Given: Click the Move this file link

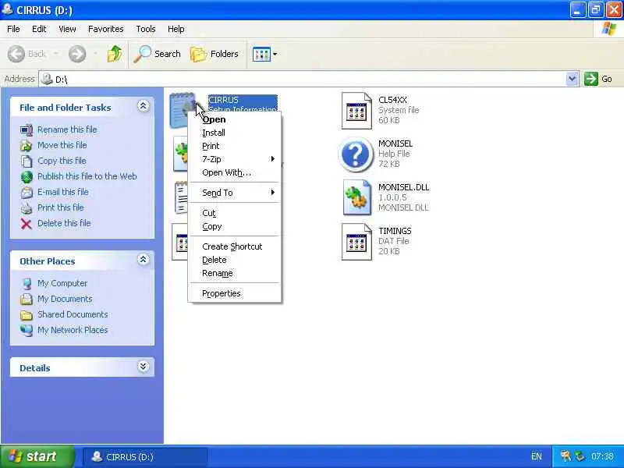Looking at the screenshot, I should [62, 145].
